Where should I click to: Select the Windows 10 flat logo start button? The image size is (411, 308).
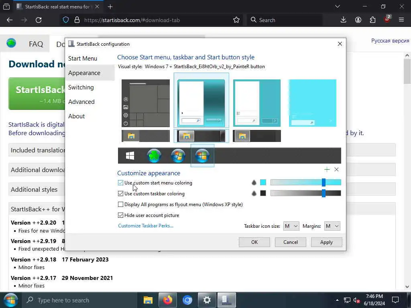point(130,156)
